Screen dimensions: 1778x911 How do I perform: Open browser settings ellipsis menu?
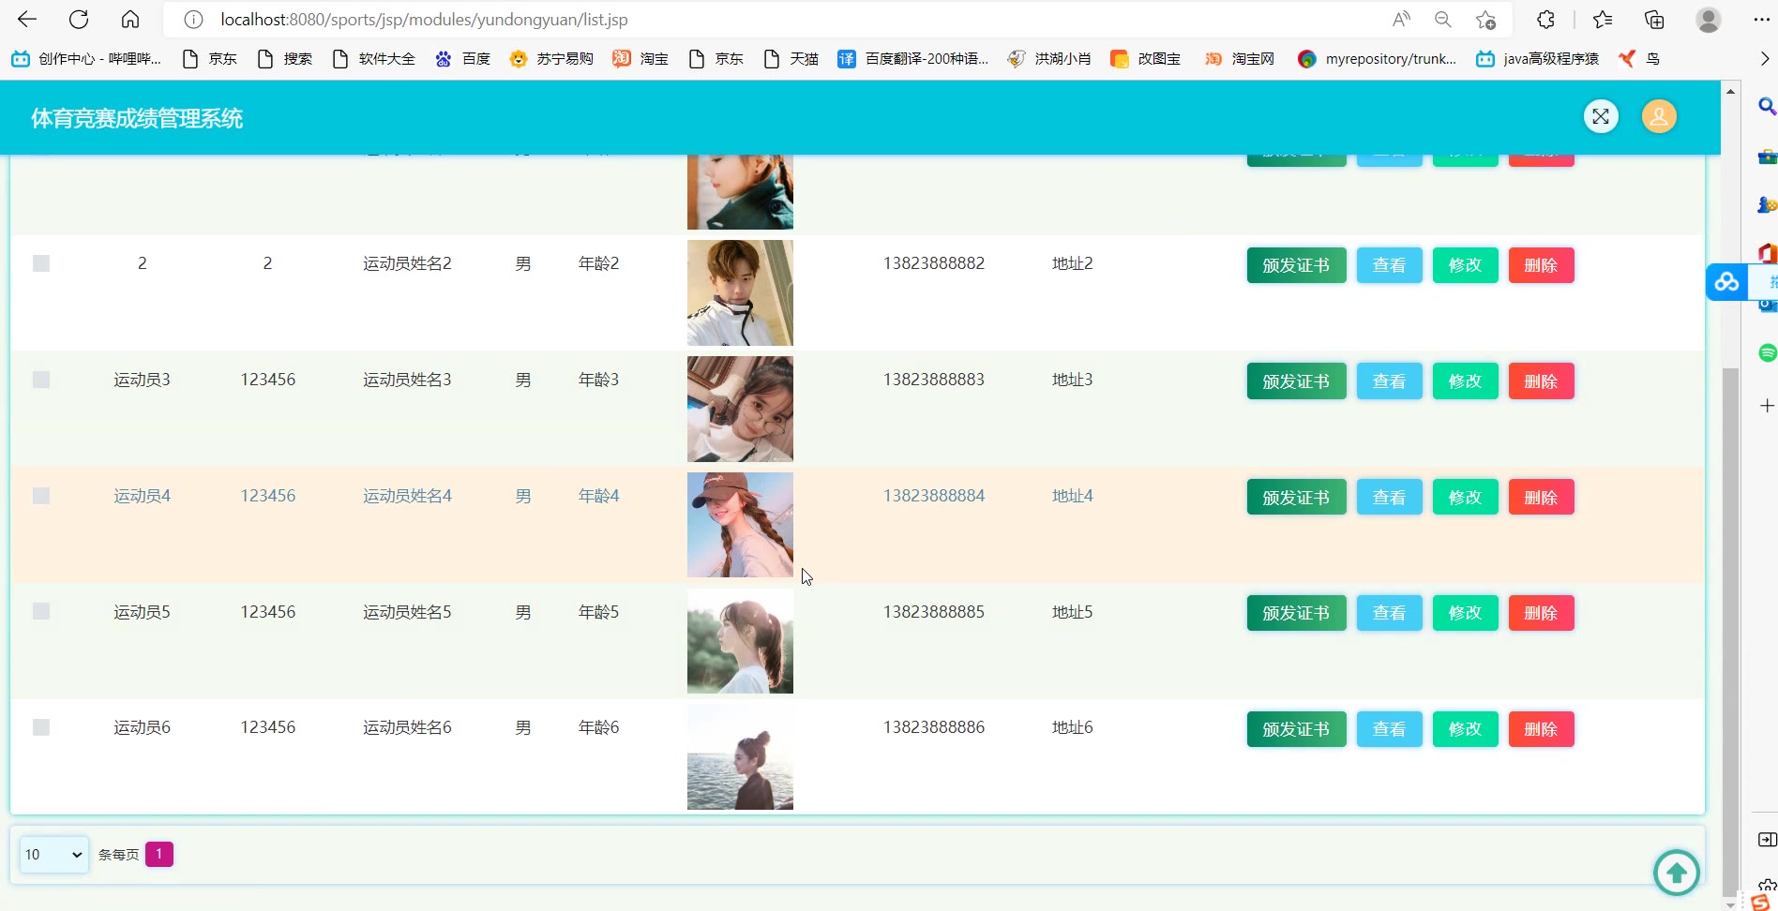pyautogui.click(x=1761, y=20)
